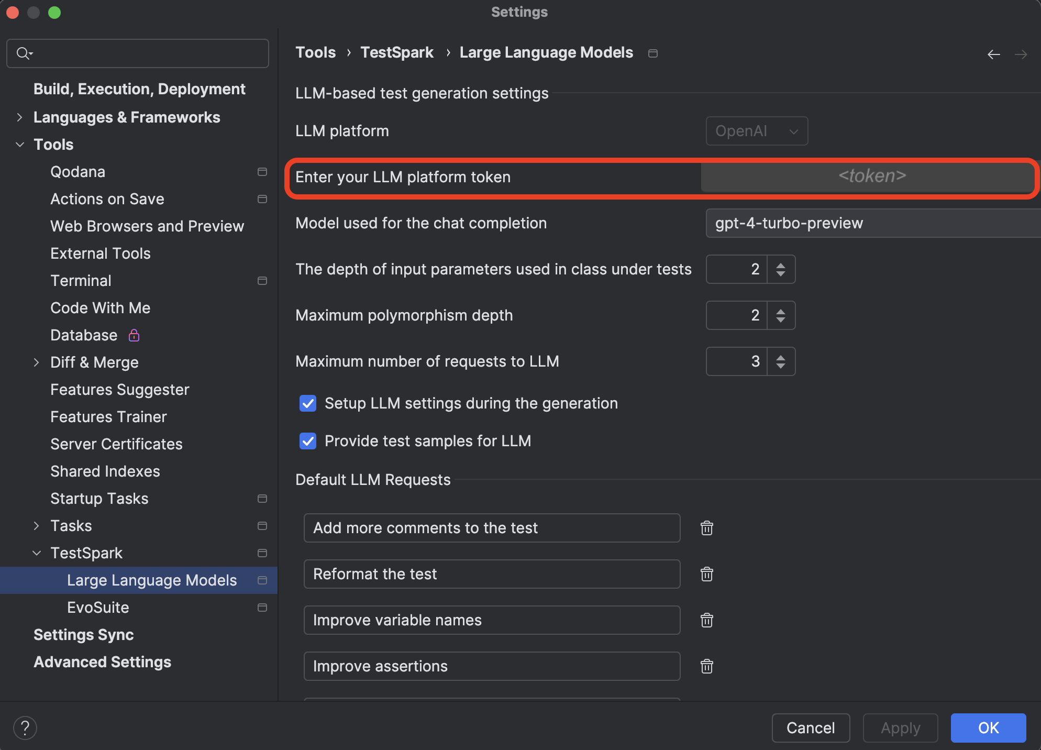
Task: Toggle 'Provide test samples for LLM' checkbox
Action: coord(307,440)
